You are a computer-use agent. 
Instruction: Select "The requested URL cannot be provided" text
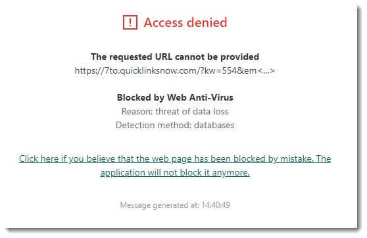pyautogui.click(x=175, y=57)
